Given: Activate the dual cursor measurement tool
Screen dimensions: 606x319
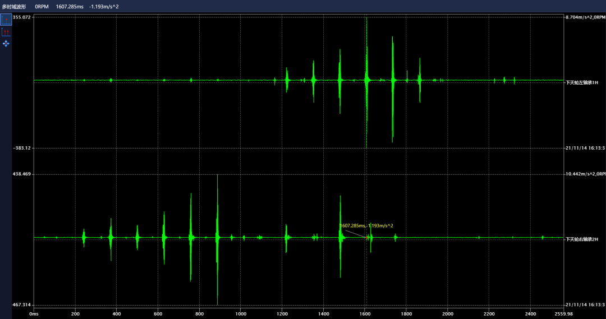Looking at the screenshot, I should tap(6, 32).
